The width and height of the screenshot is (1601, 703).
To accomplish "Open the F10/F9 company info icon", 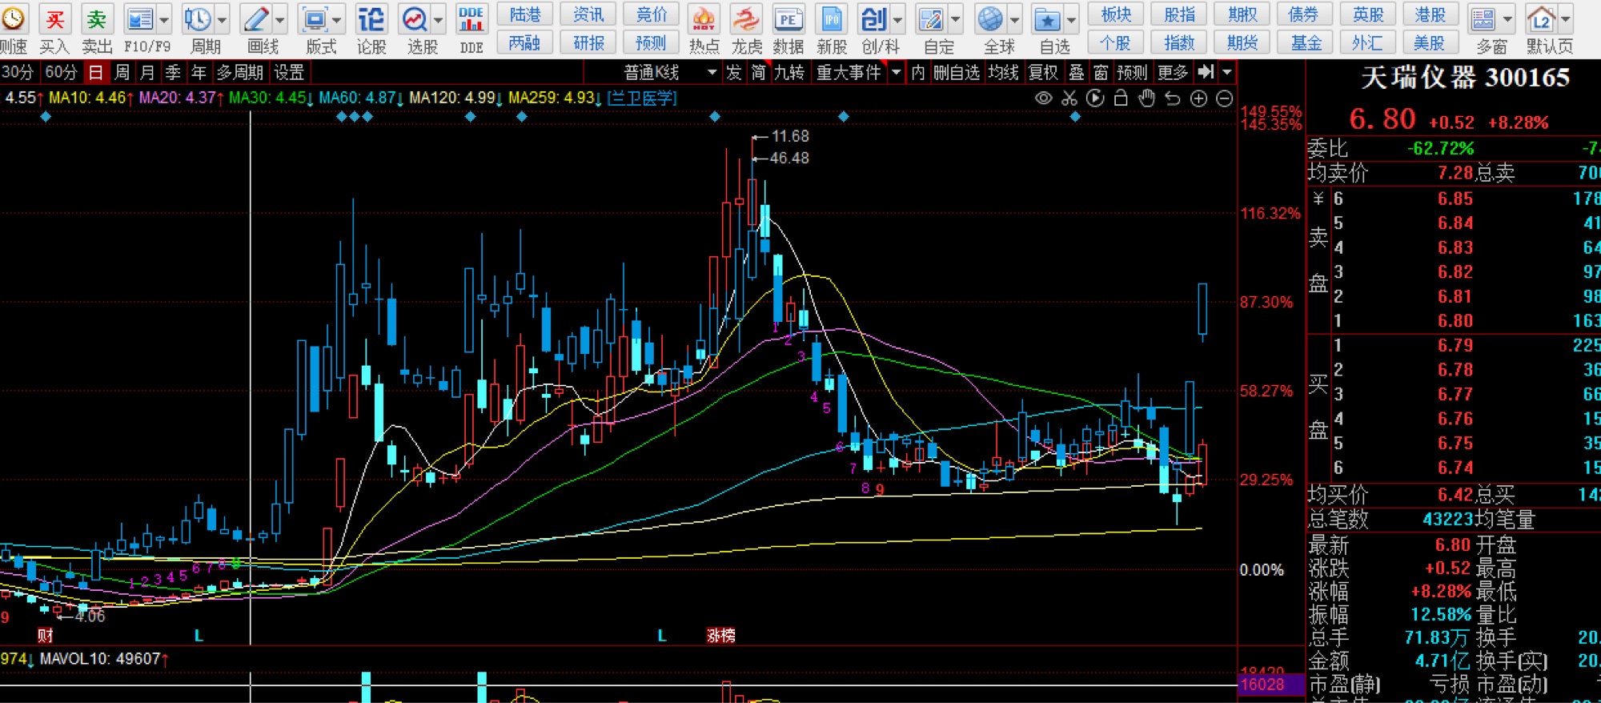I will tap(140, 19).
